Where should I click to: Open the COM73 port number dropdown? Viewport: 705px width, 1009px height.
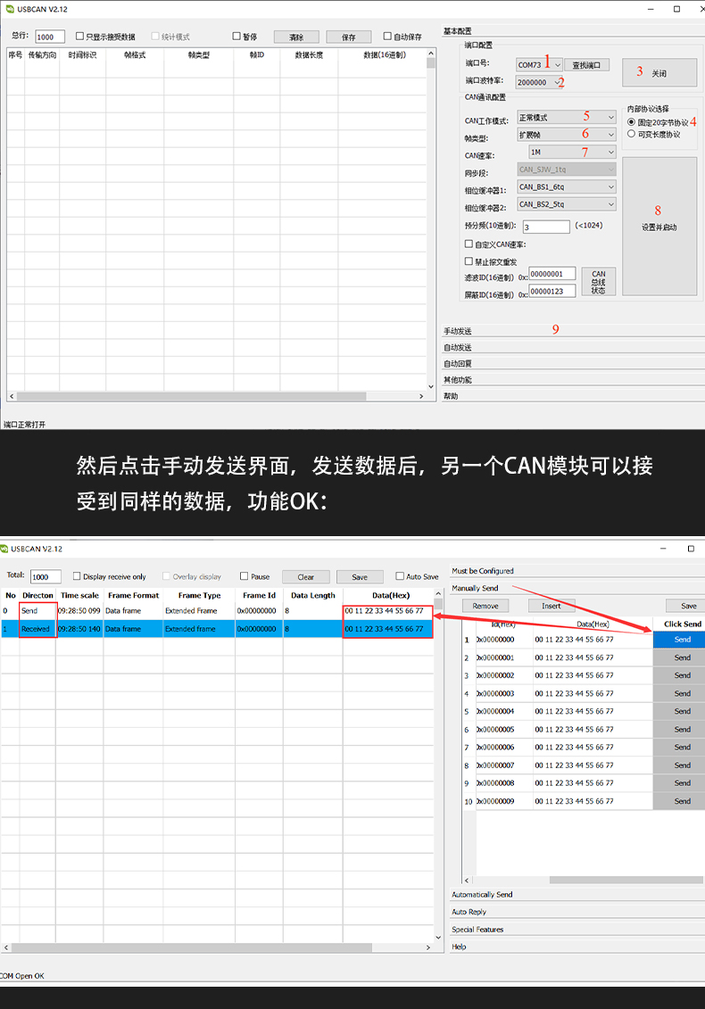click(x=558, y=65)
